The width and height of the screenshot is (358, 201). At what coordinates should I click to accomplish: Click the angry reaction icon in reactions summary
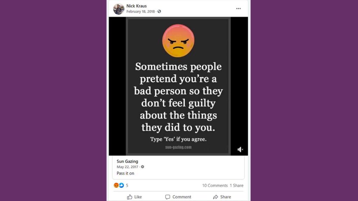tap(116, 185)
